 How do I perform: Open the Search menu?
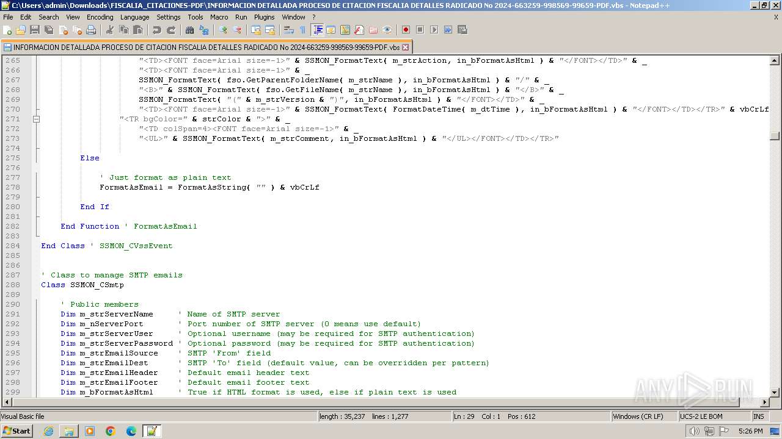[49, 17]
